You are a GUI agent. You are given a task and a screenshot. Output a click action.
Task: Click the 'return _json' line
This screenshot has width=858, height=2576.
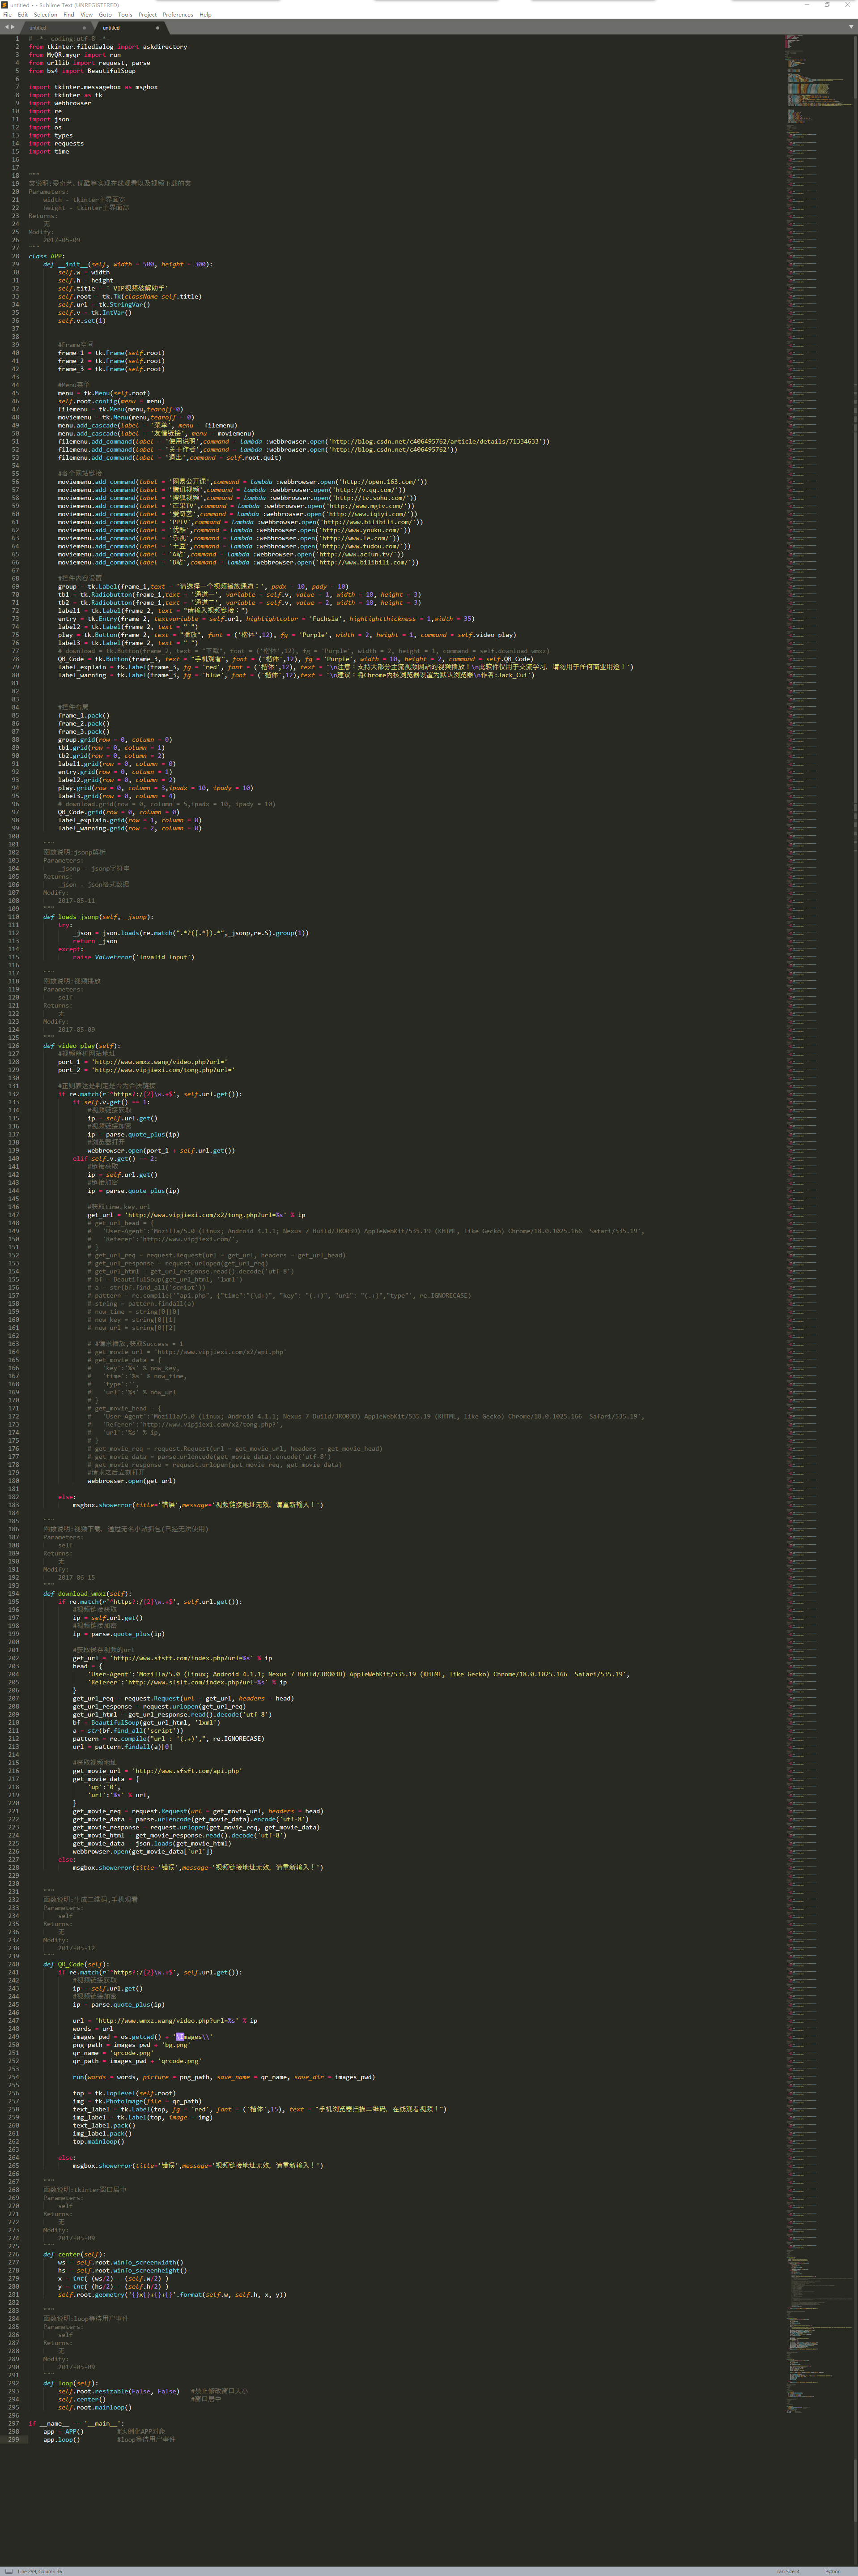click(x=95, y=941)
